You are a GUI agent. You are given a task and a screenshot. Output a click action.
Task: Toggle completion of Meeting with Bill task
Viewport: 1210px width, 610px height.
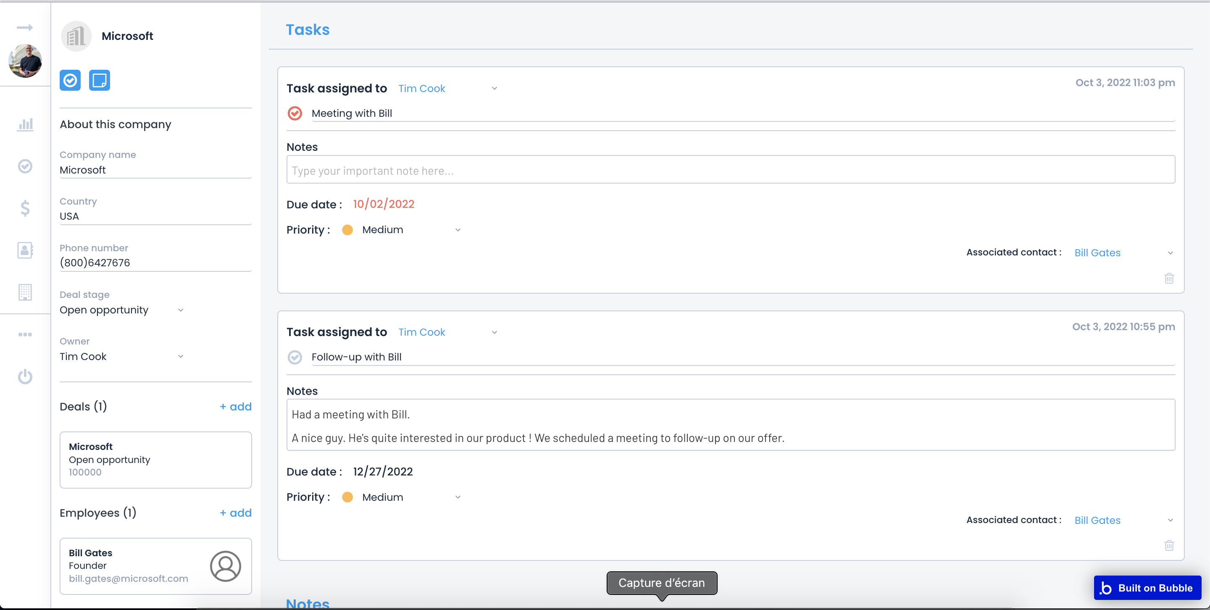(295, 113)
